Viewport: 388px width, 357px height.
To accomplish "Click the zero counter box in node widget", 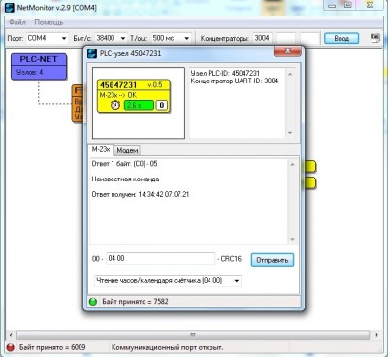I will coord(162,105).
